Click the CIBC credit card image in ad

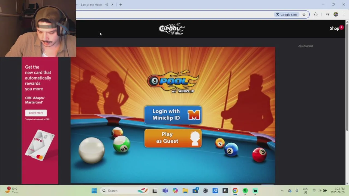click(x=40, y=145)
